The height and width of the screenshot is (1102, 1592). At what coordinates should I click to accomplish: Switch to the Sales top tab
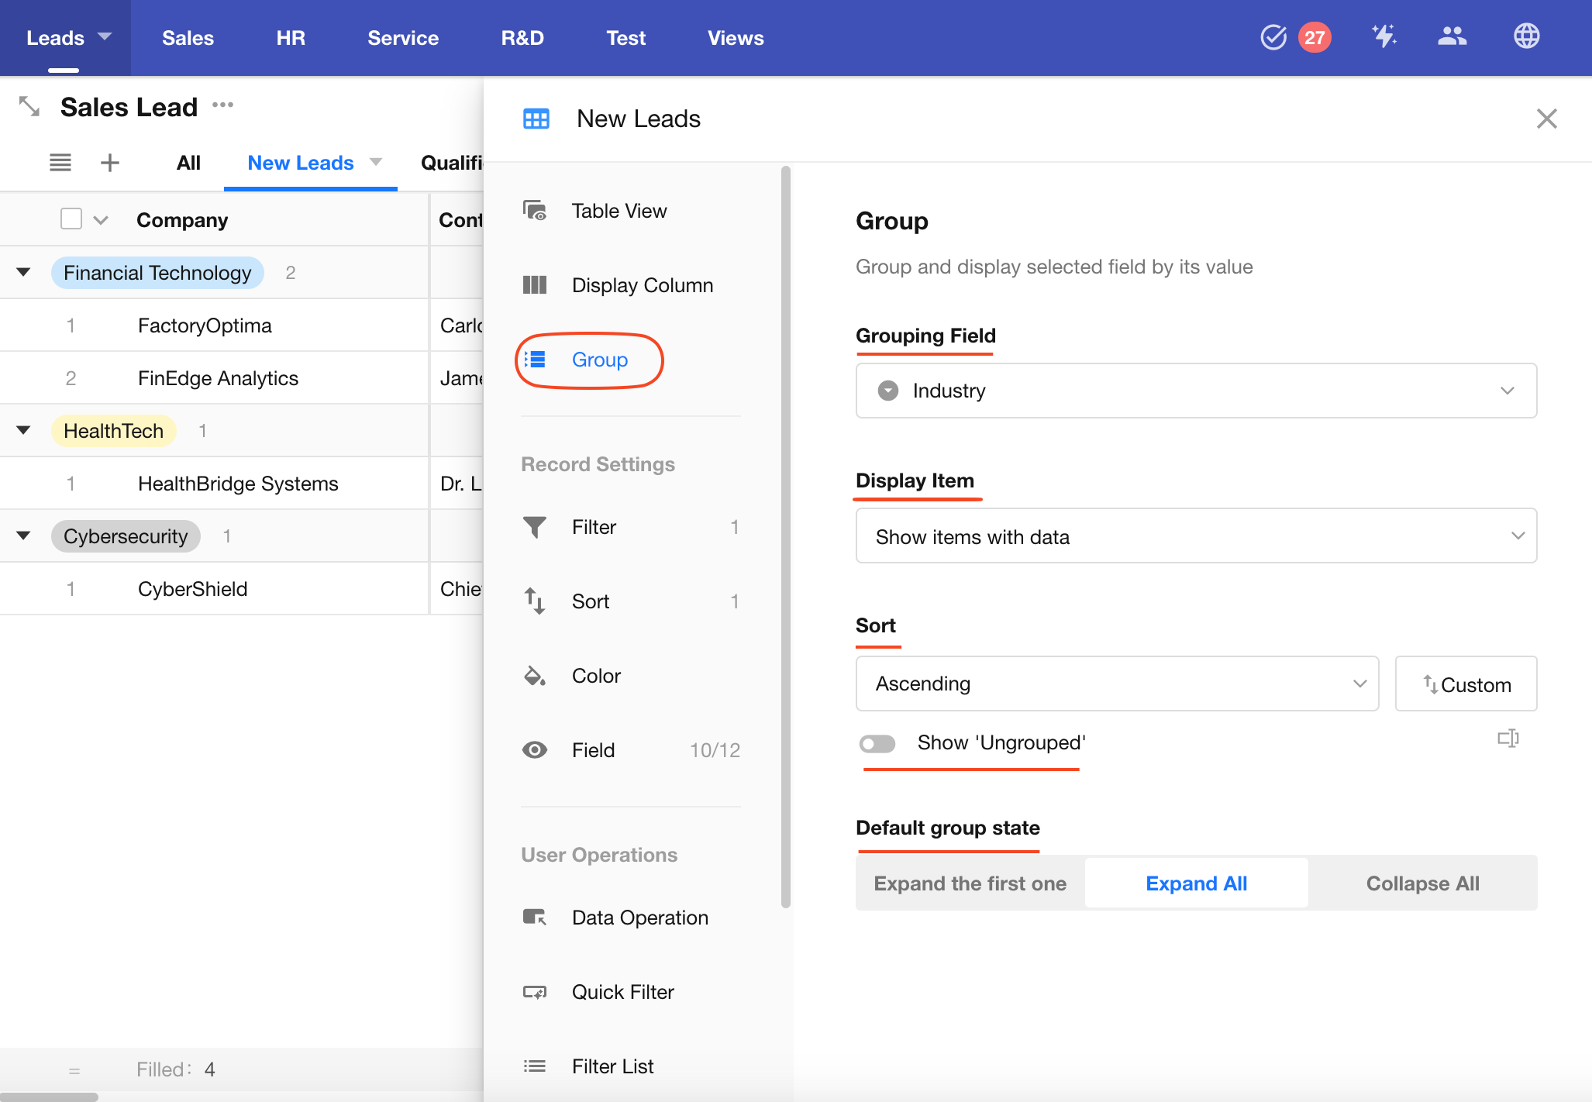point(188,38)
